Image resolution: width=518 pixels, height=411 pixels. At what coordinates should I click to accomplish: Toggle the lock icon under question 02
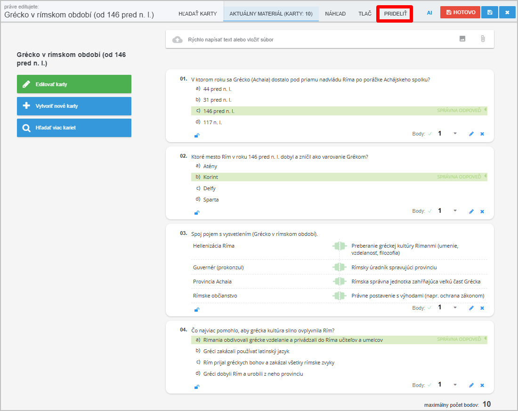[197, 213]
